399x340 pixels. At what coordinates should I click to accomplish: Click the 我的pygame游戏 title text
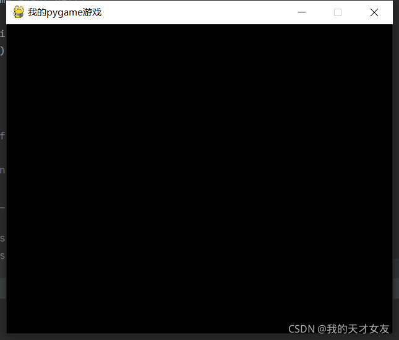[64, 12]
